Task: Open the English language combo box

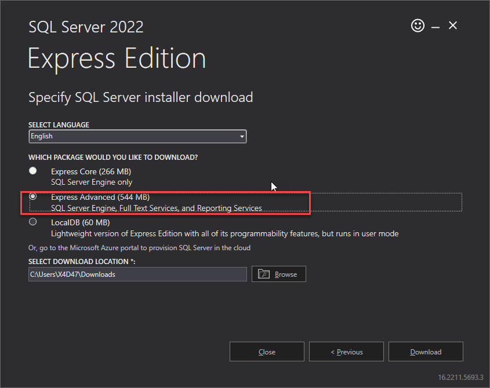Action: pos(137,137)
